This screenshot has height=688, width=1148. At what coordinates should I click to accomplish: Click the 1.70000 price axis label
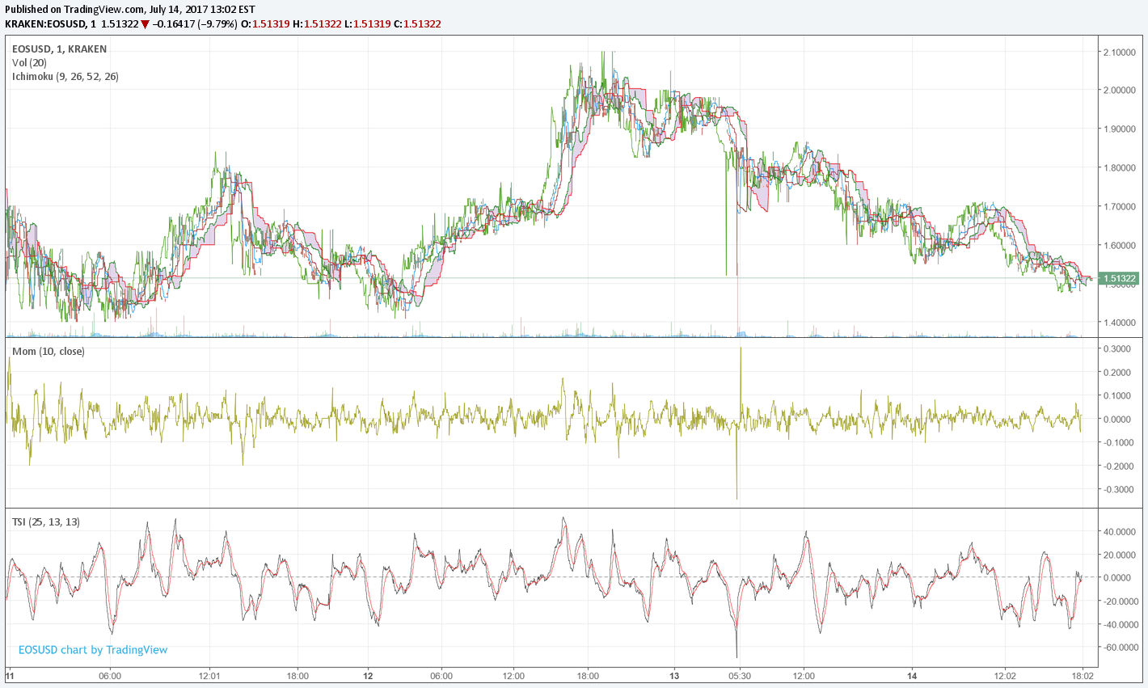coord(1118,207)
